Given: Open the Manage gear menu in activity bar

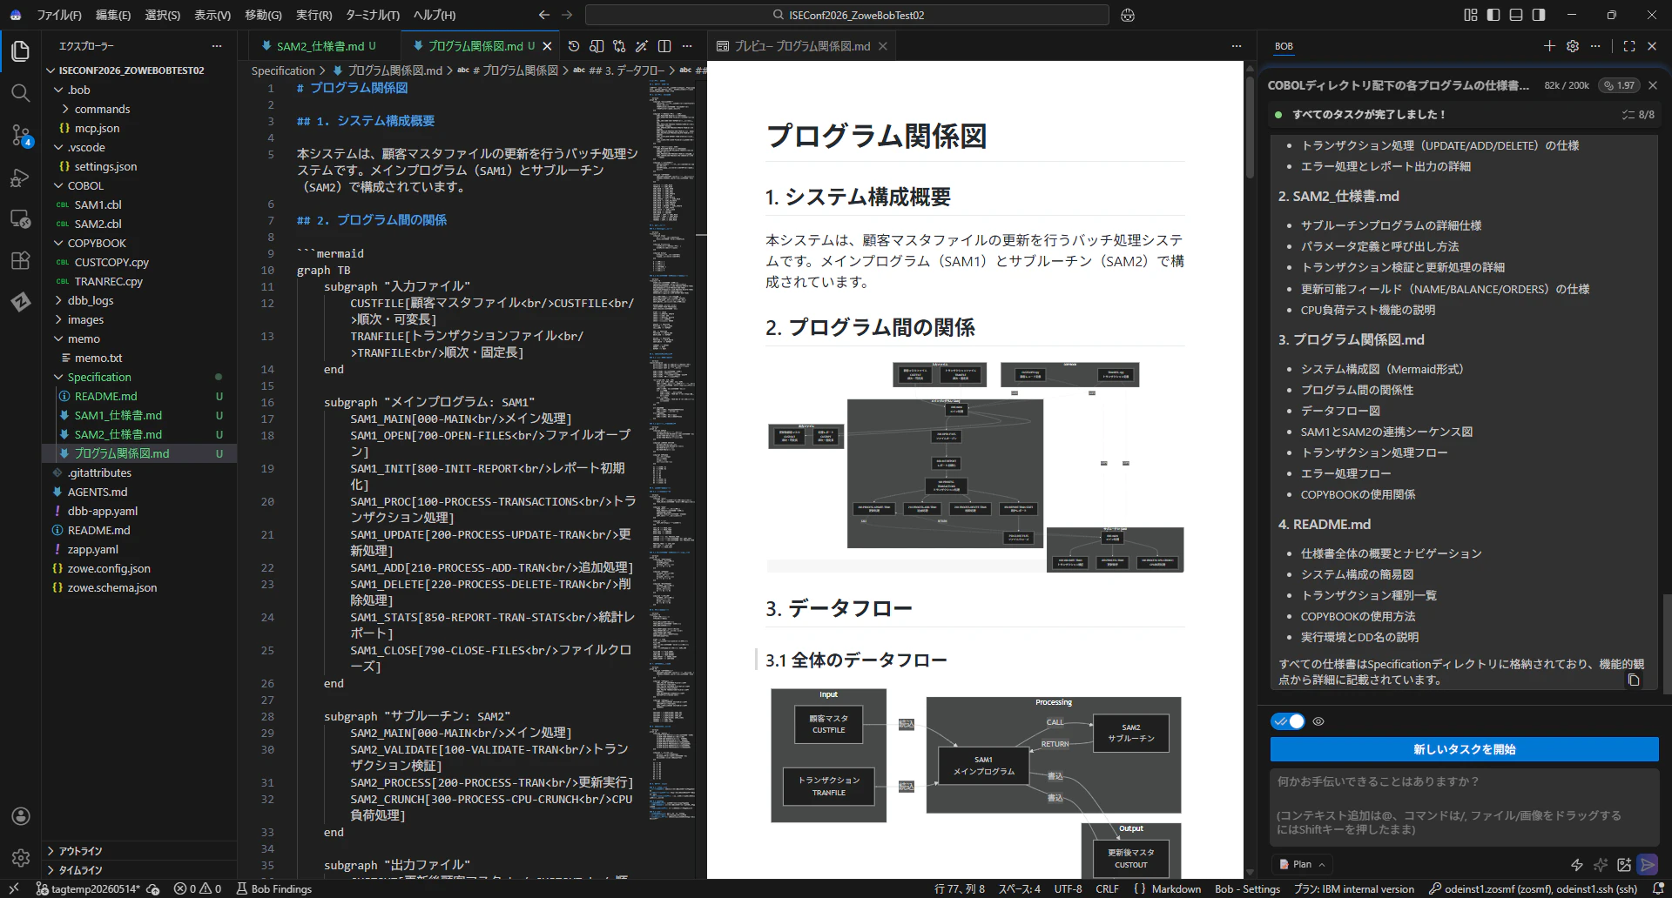Looking at the screenshot, I should click(21, 858).
